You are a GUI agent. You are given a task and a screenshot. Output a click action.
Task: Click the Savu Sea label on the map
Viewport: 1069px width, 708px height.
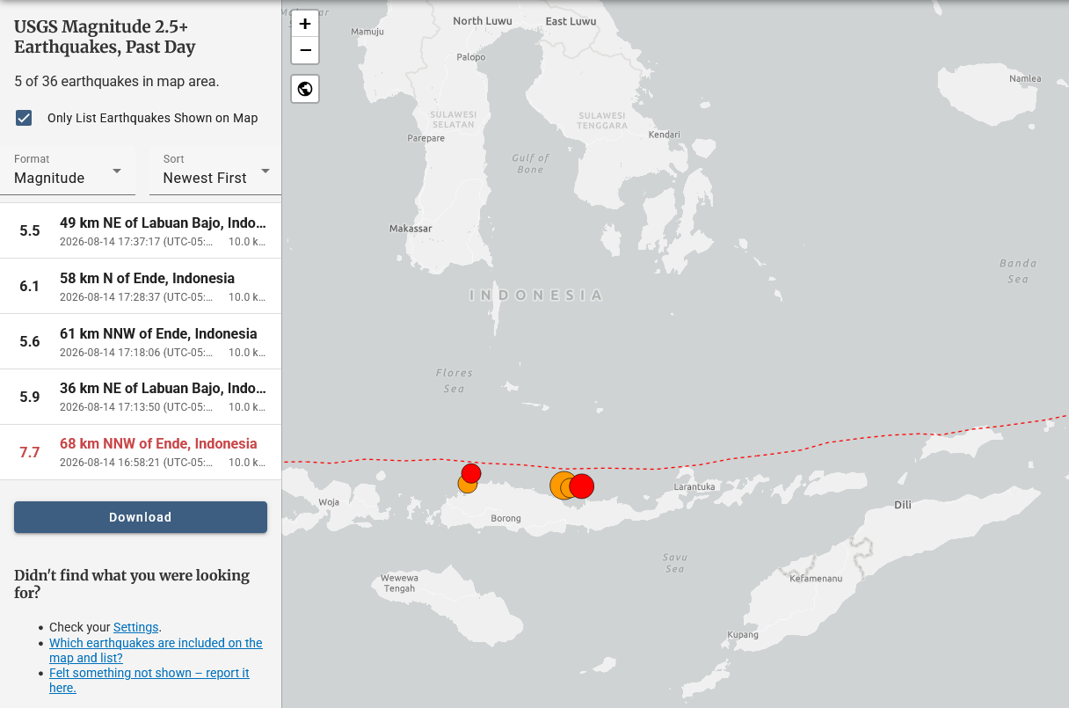click(x=675, y=563)
